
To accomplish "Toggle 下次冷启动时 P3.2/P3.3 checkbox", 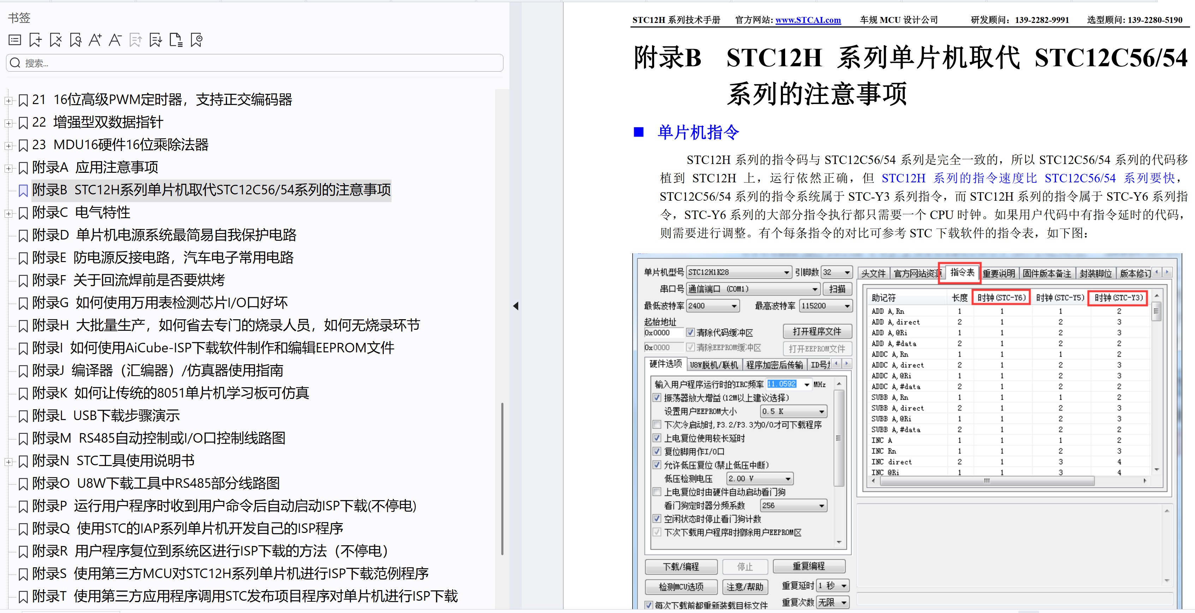I will tap(657, 424).
